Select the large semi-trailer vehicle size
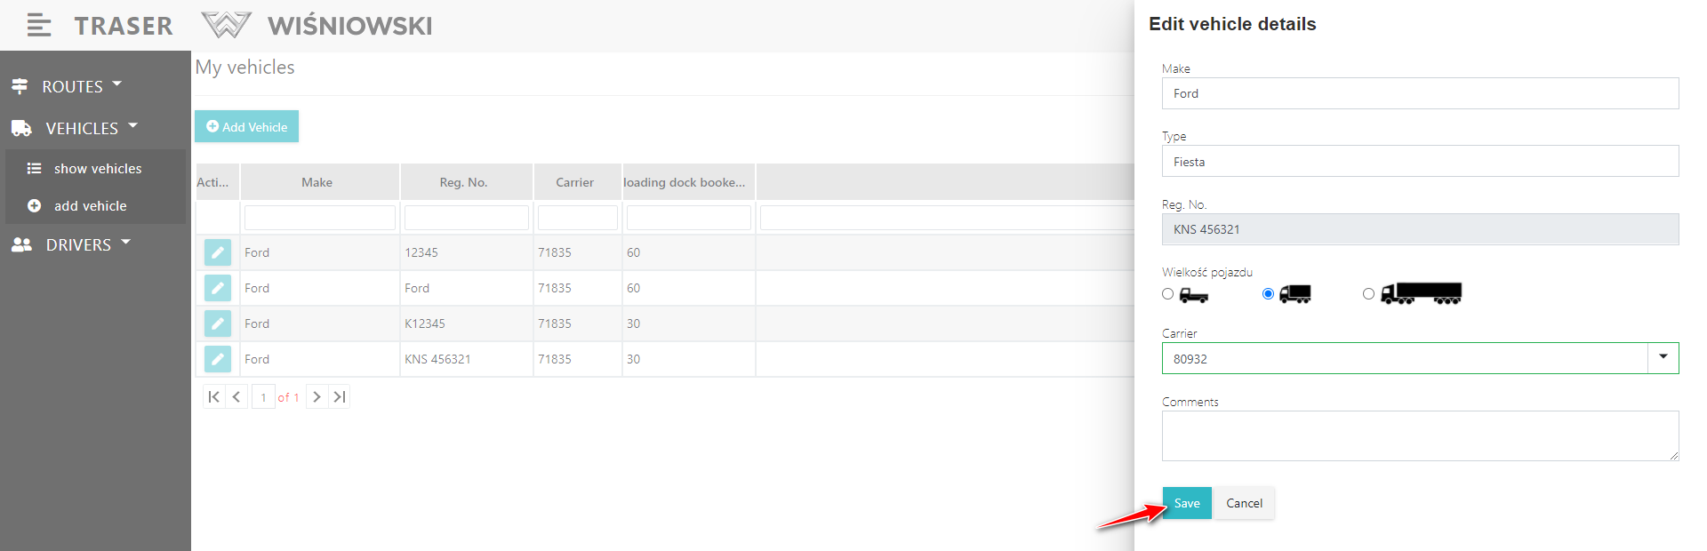The image size is (1707, 551). 1368,294
